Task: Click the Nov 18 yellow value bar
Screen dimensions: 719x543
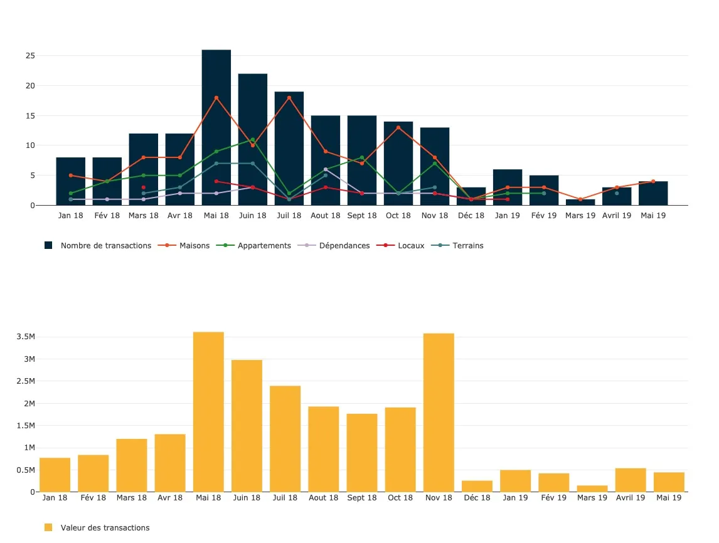Action: click(x=439, y=413)
